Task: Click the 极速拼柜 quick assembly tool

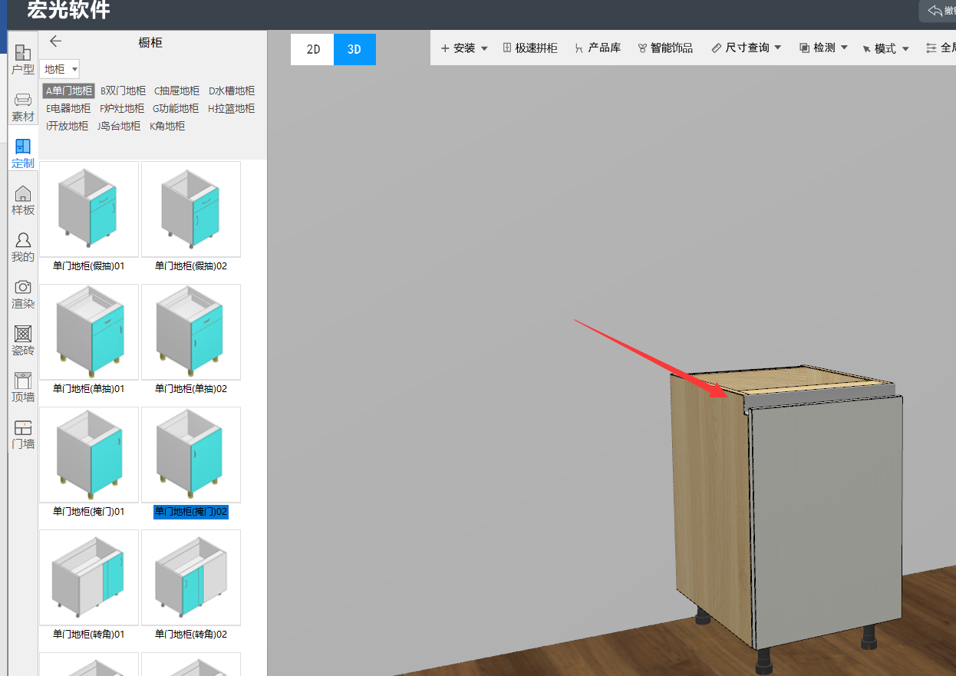Action: pos(530,48)
